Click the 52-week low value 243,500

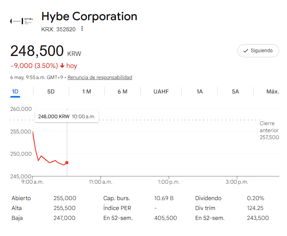tap(258, 218)
